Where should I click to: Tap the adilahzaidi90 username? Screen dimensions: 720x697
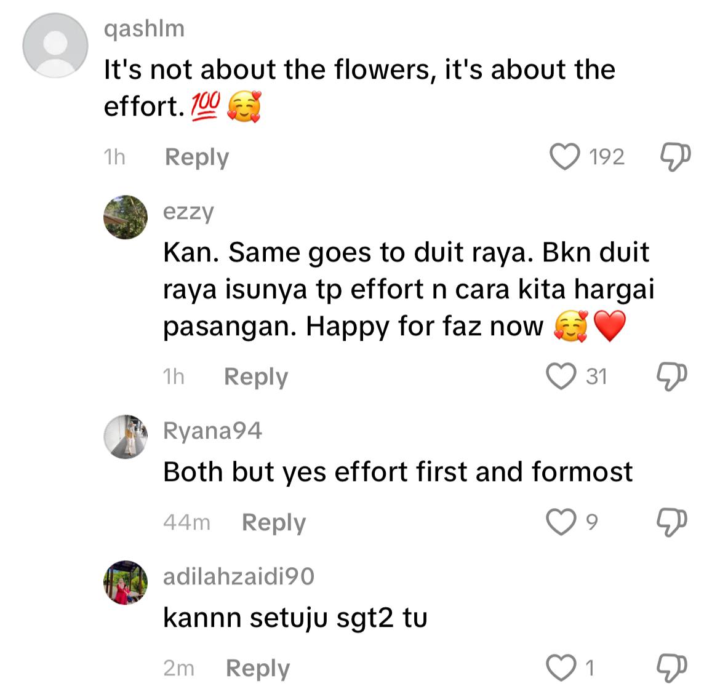coord(238,576)
